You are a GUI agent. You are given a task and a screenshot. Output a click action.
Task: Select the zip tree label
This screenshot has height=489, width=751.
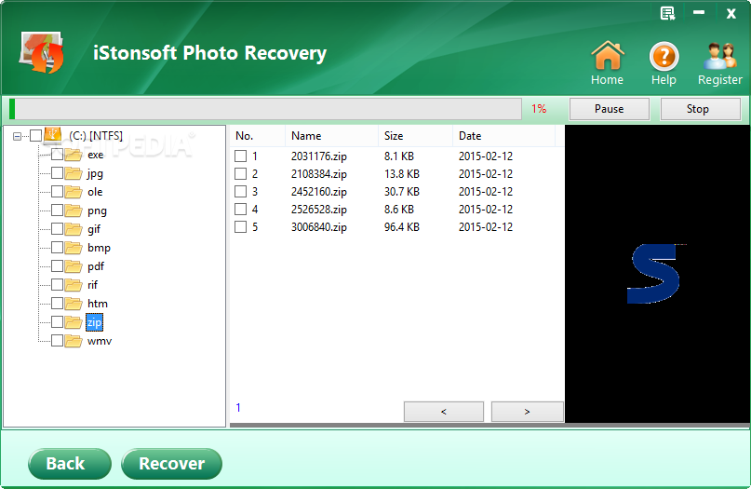(x=94, y=322)
